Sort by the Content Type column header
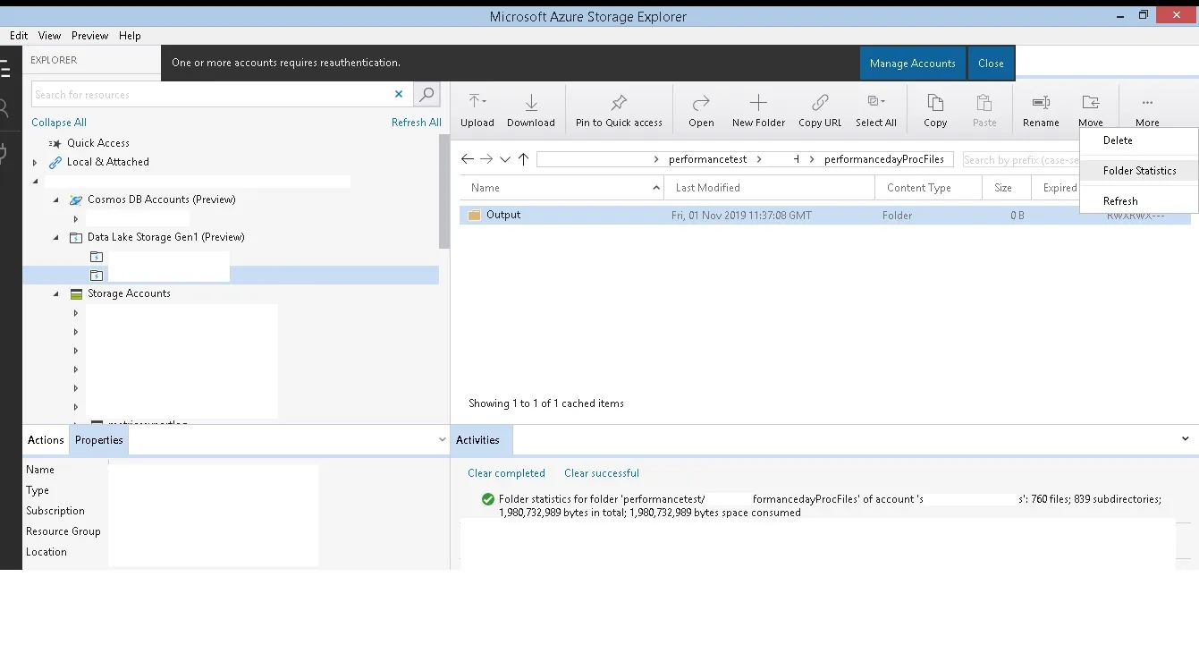 tap(928, 188)
